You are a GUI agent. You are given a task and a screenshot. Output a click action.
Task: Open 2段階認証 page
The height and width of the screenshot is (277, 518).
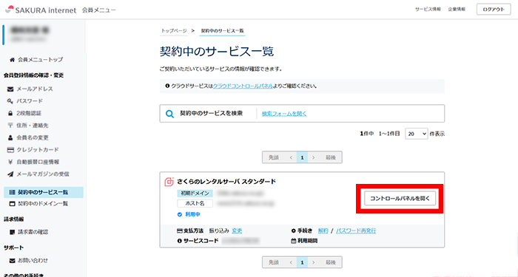coord(29,113)
